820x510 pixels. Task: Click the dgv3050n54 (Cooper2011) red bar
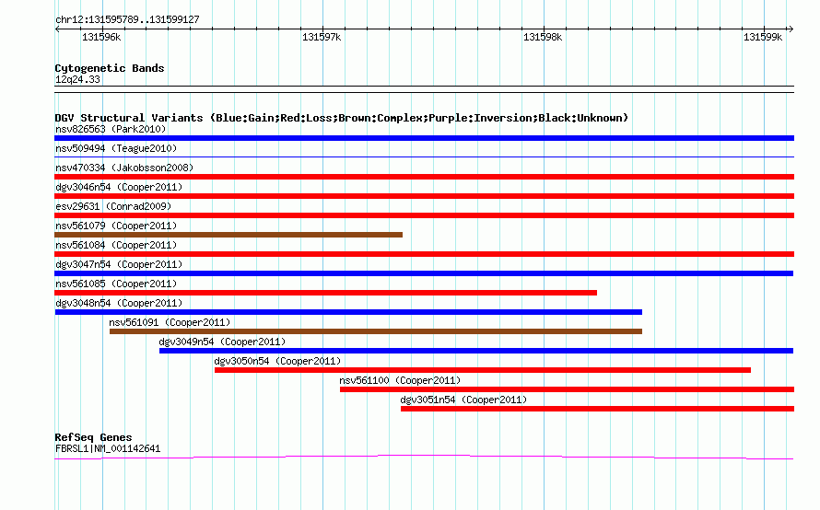(x=483, y=370)
